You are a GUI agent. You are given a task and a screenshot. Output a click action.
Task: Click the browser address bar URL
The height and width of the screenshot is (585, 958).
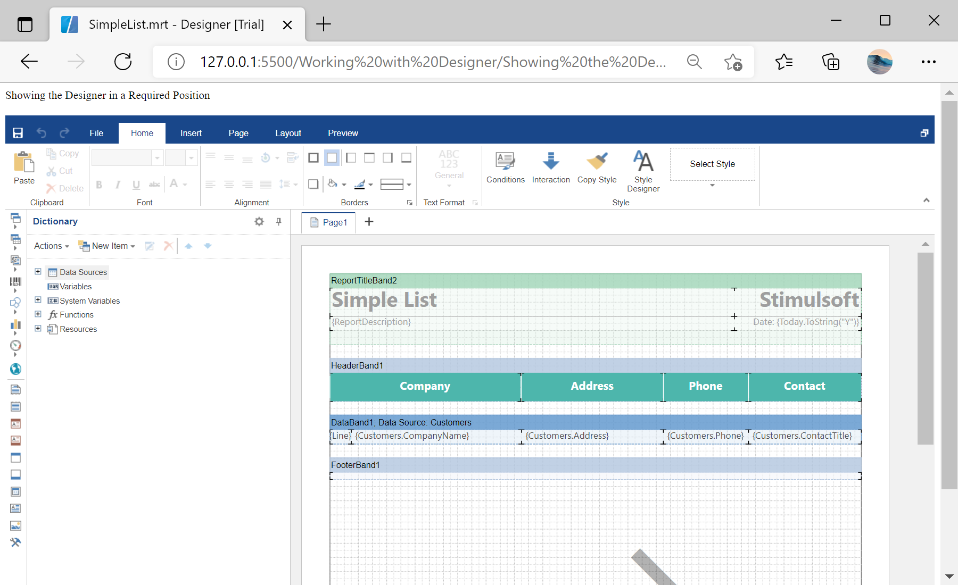(x=433, y=62)
